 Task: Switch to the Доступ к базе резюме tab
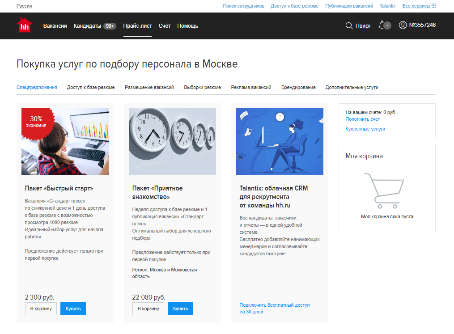91,87
